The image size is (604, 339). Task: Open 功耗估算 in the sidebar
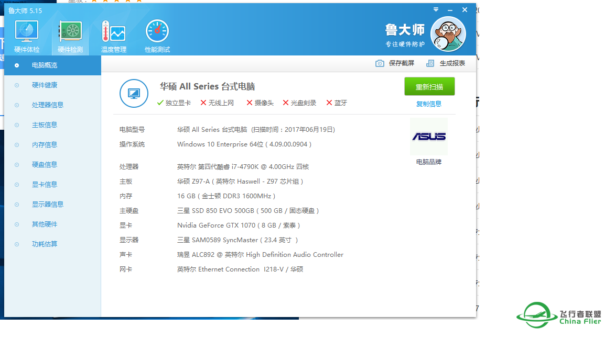(52, 244)
